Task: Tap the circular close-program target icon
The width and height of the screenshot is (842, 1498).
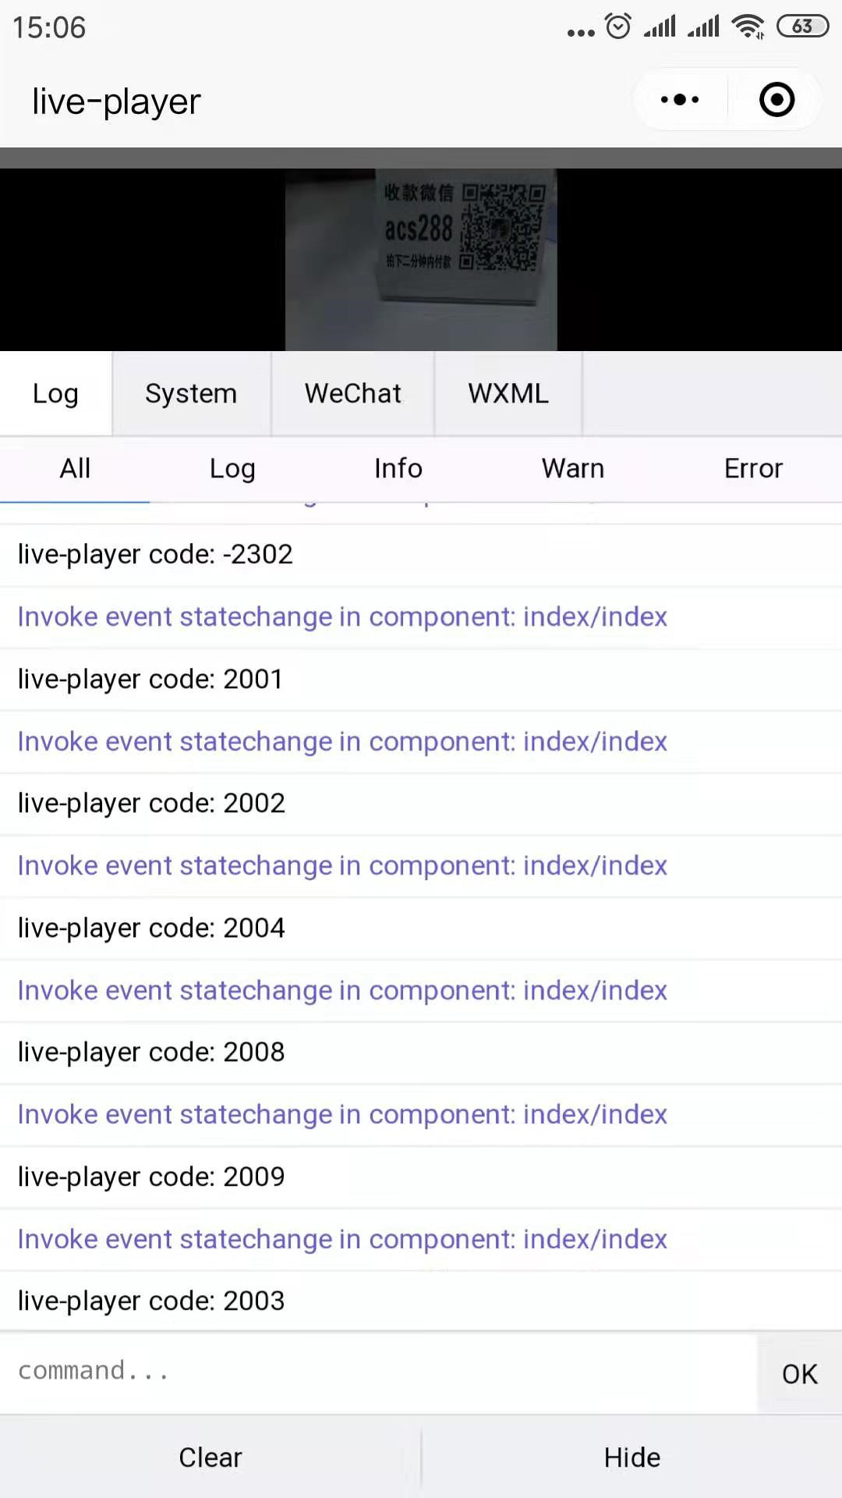Action: (777, 100)
